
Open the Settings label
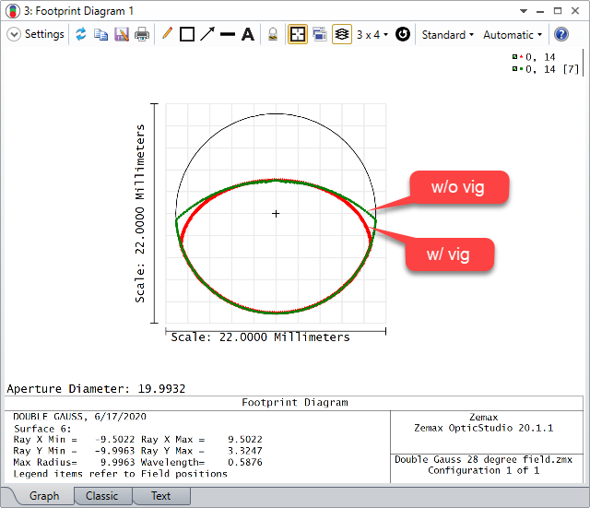click(x=44, y=34)
